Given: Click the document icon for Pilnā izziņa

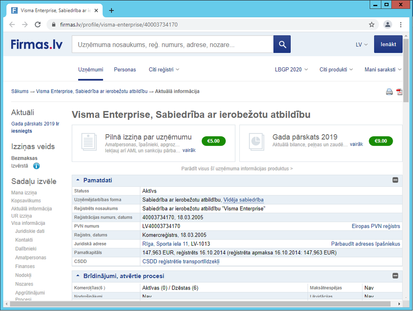Looking at the screenshot, I should [x=89, y=142].
